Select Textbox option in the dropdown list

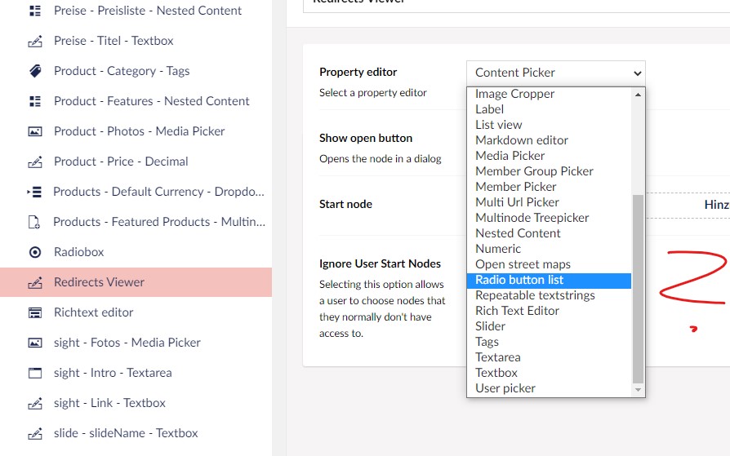pos(549,373)
